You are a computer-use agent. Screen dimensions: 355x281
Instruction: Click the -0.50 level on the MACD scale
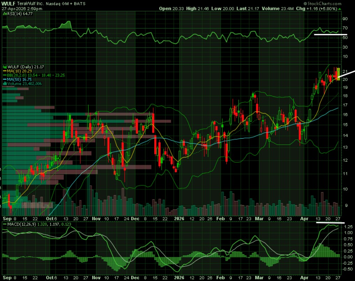[x=348, y=269]
